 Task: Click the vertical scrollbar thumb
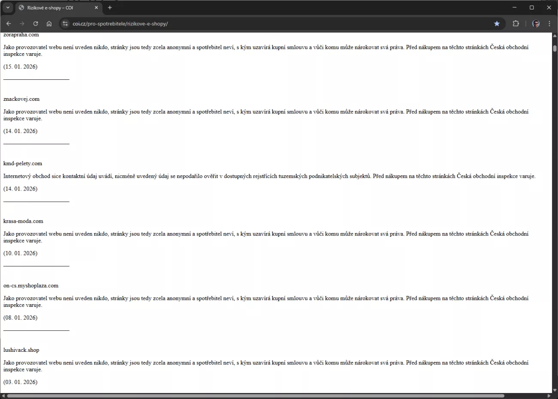pos(555,48)
